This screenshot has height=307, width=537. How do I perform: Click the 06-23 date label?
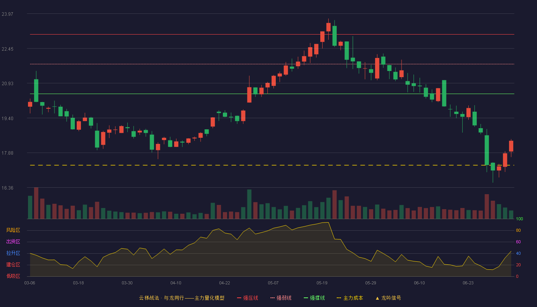468,283
